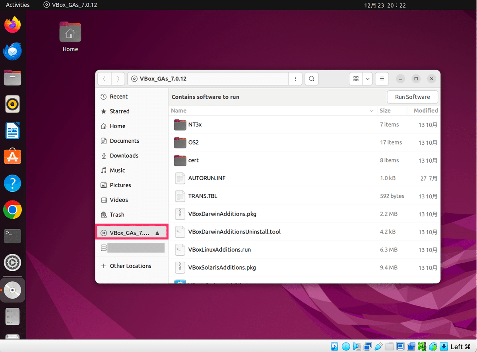The height and width of the screenshot is (352, 477).
Task: Open Documents in the sidebar
Action: 132,141
